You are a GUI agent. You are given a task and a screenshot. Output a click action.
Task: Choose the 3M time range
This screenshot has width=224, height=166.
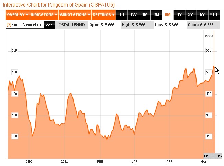pyautogui.click(x=156, y=15)
